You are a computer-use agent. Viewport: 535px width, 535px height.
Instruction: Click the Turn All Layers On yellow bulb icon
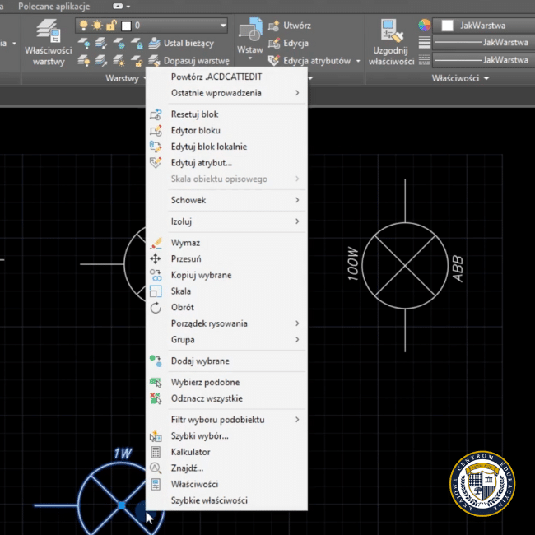coord(84,61)
